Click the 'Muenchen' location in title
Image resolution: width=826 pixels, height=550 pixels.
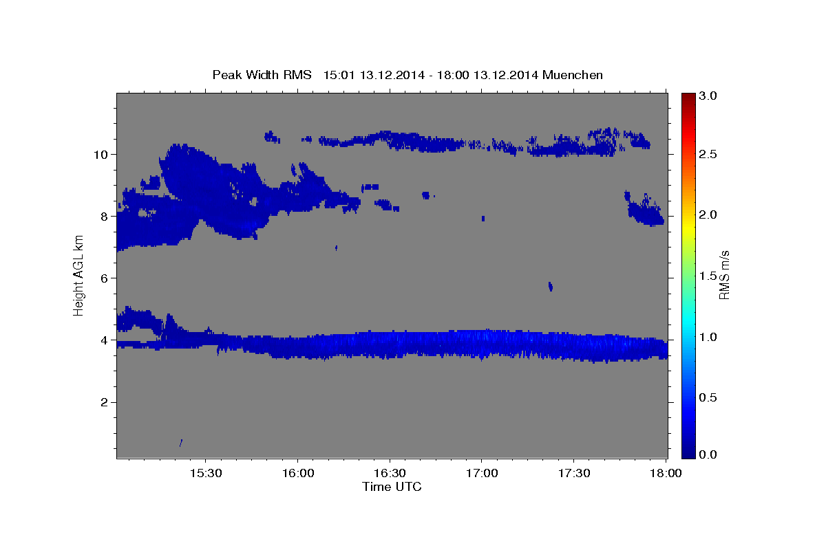pos(573,75)
